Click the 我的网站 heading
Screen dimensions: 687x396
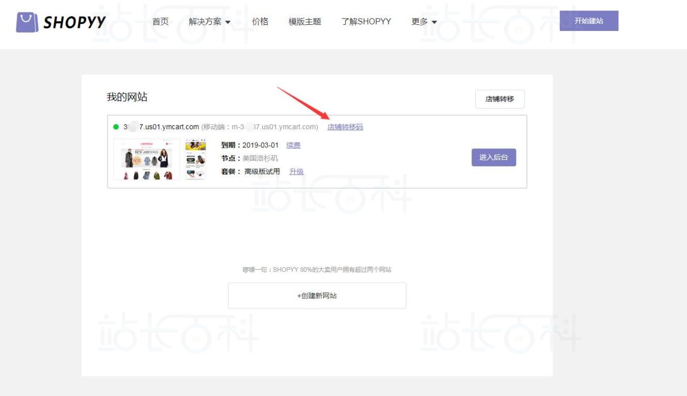(127, 97)
